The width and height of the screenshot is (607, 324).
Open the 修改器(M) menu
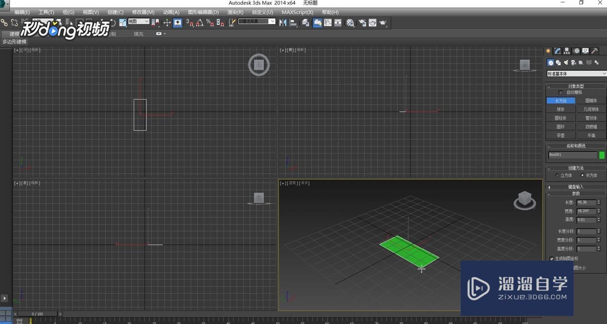tap(143, 12)
